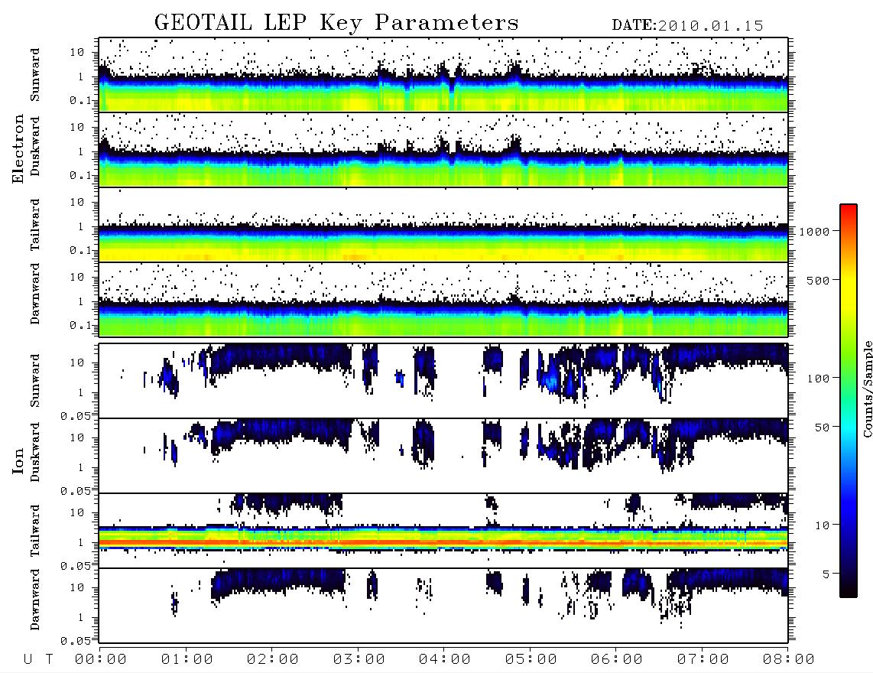Click the Electron Tailward spectrogram panel

pyautogui.click(x=443, y=225)
